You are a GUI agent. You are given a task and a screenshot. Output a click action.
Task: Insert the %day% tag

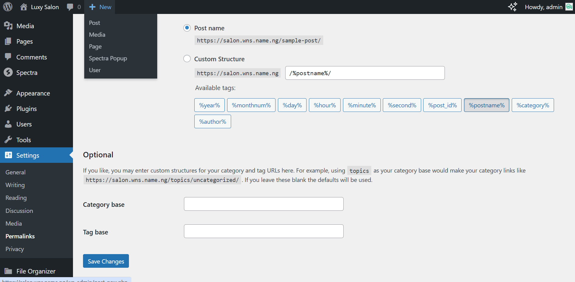click(x=292, y=105)
